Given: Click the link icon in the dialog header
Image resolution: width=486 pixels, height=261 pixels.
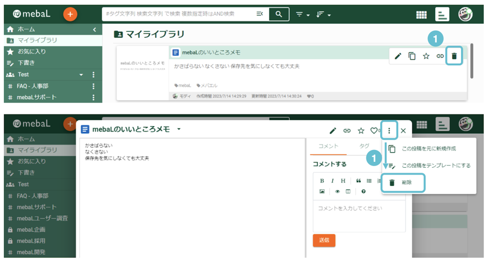Looking at the screenshot, I should pos(347,130).
